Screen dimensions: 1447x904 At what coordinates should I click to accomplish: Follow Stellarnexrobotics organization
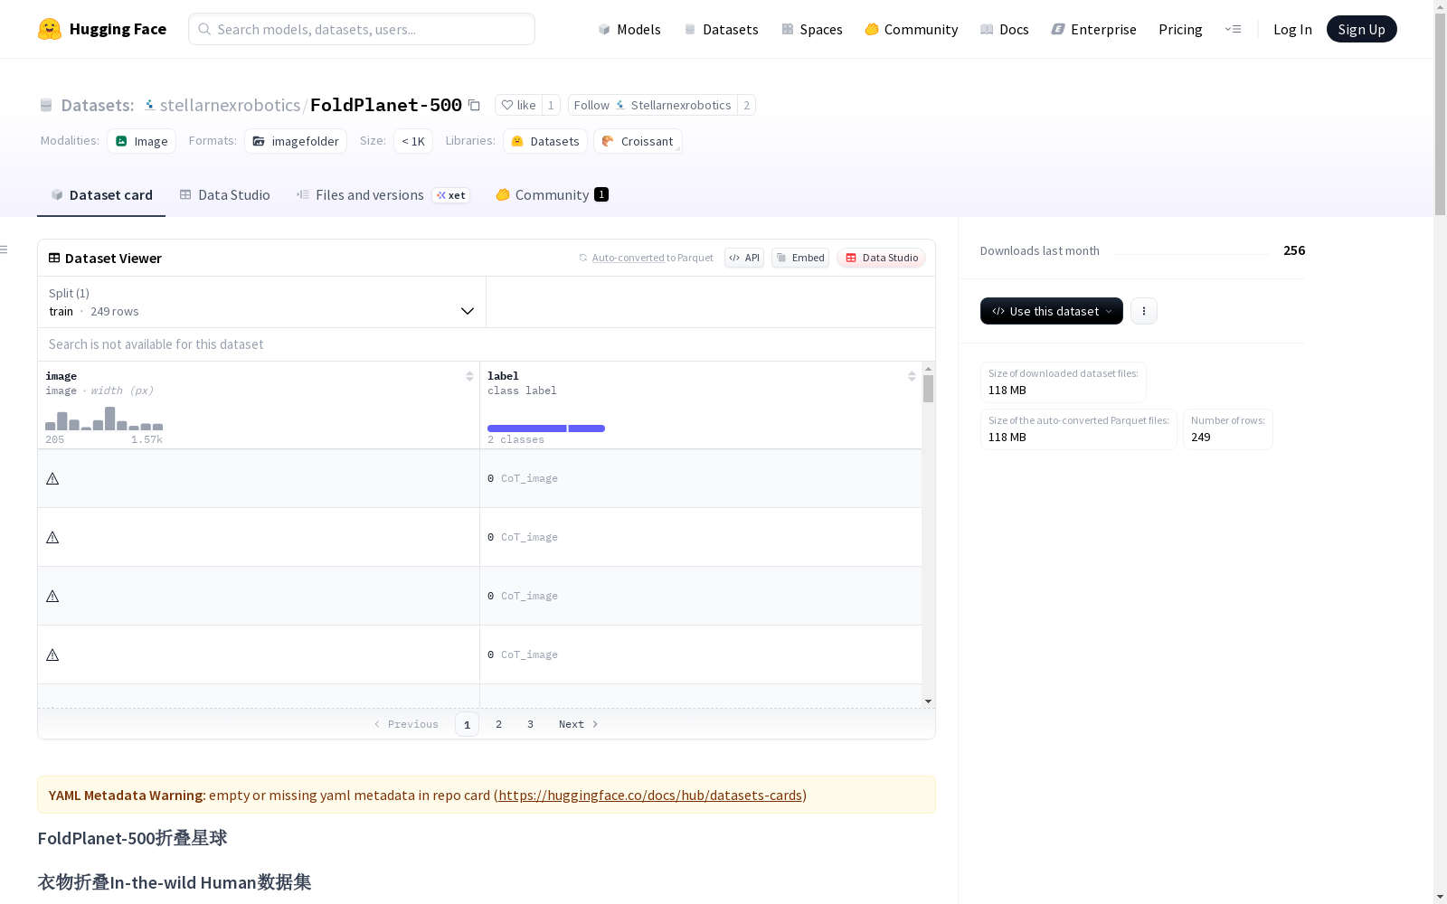click(x=652, y=105)
